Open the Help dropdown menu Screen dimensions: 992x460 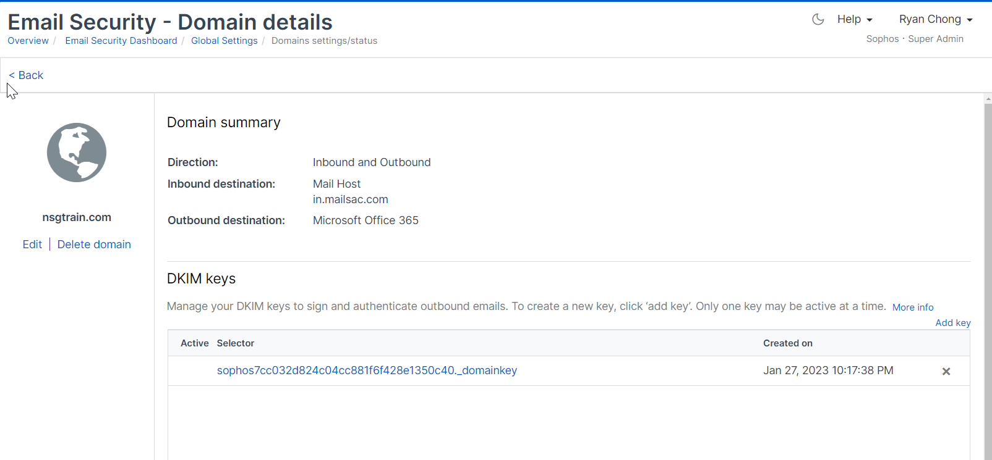(x=854, y=19)
